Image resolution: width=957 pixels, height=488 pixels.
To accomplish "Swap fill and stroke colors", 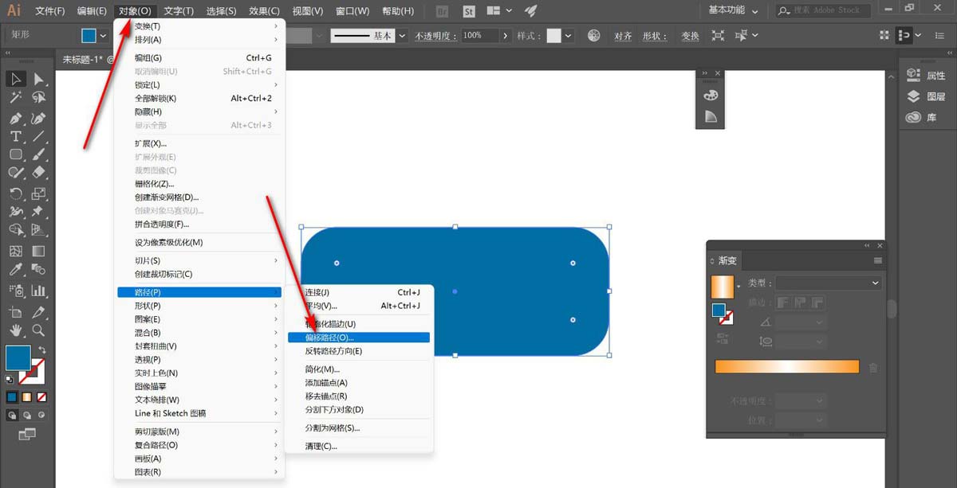I will pyautogui.click(x=41, y=349).
